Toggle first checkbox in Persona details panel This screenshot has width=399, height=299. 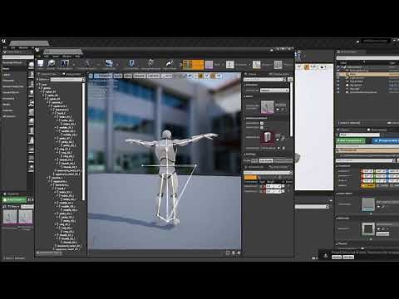tap(262, 123)
